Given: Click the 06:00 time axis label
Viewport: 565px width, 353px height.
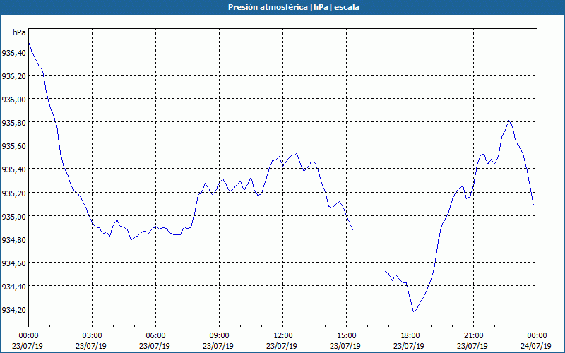Looking at the screenshot, I should 155,336.
